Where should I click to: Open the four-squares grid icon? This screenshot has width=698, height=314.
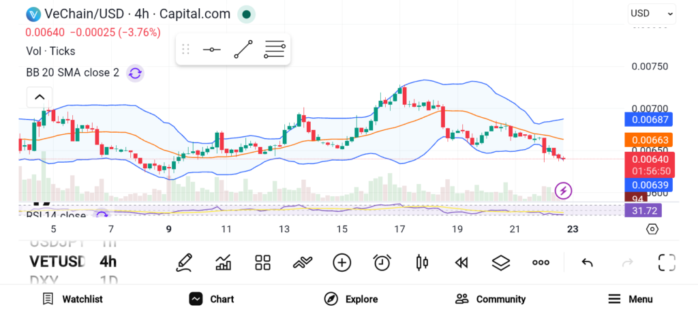[x=262, y=262]
